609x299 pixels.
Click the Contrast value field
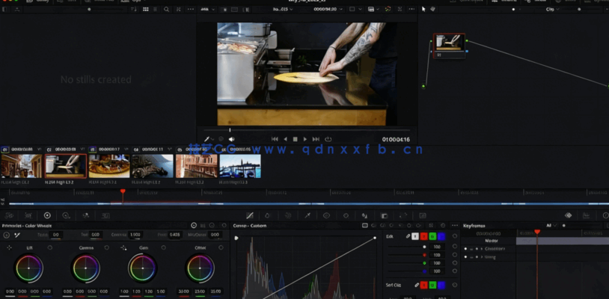pyautogui.click(x=135, y=235)
